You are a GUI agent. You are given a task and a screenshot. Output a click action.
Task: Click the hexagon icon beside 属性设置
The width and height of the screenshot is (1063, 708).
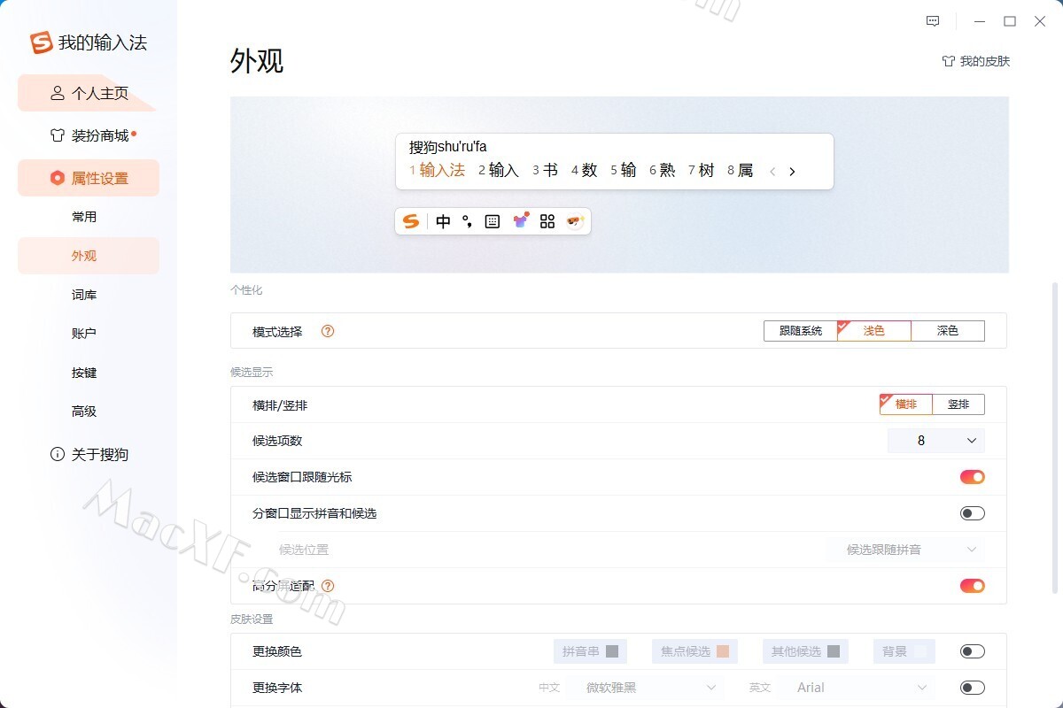[58, 178]
